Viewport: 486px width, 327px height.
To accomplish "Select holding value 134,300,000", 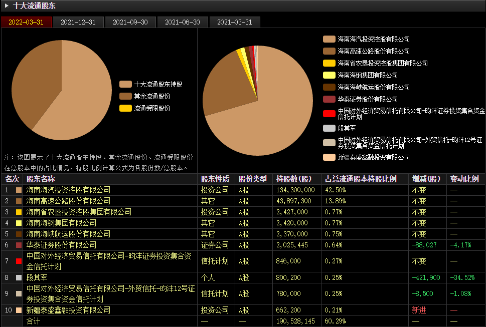I will pos(295,190).
